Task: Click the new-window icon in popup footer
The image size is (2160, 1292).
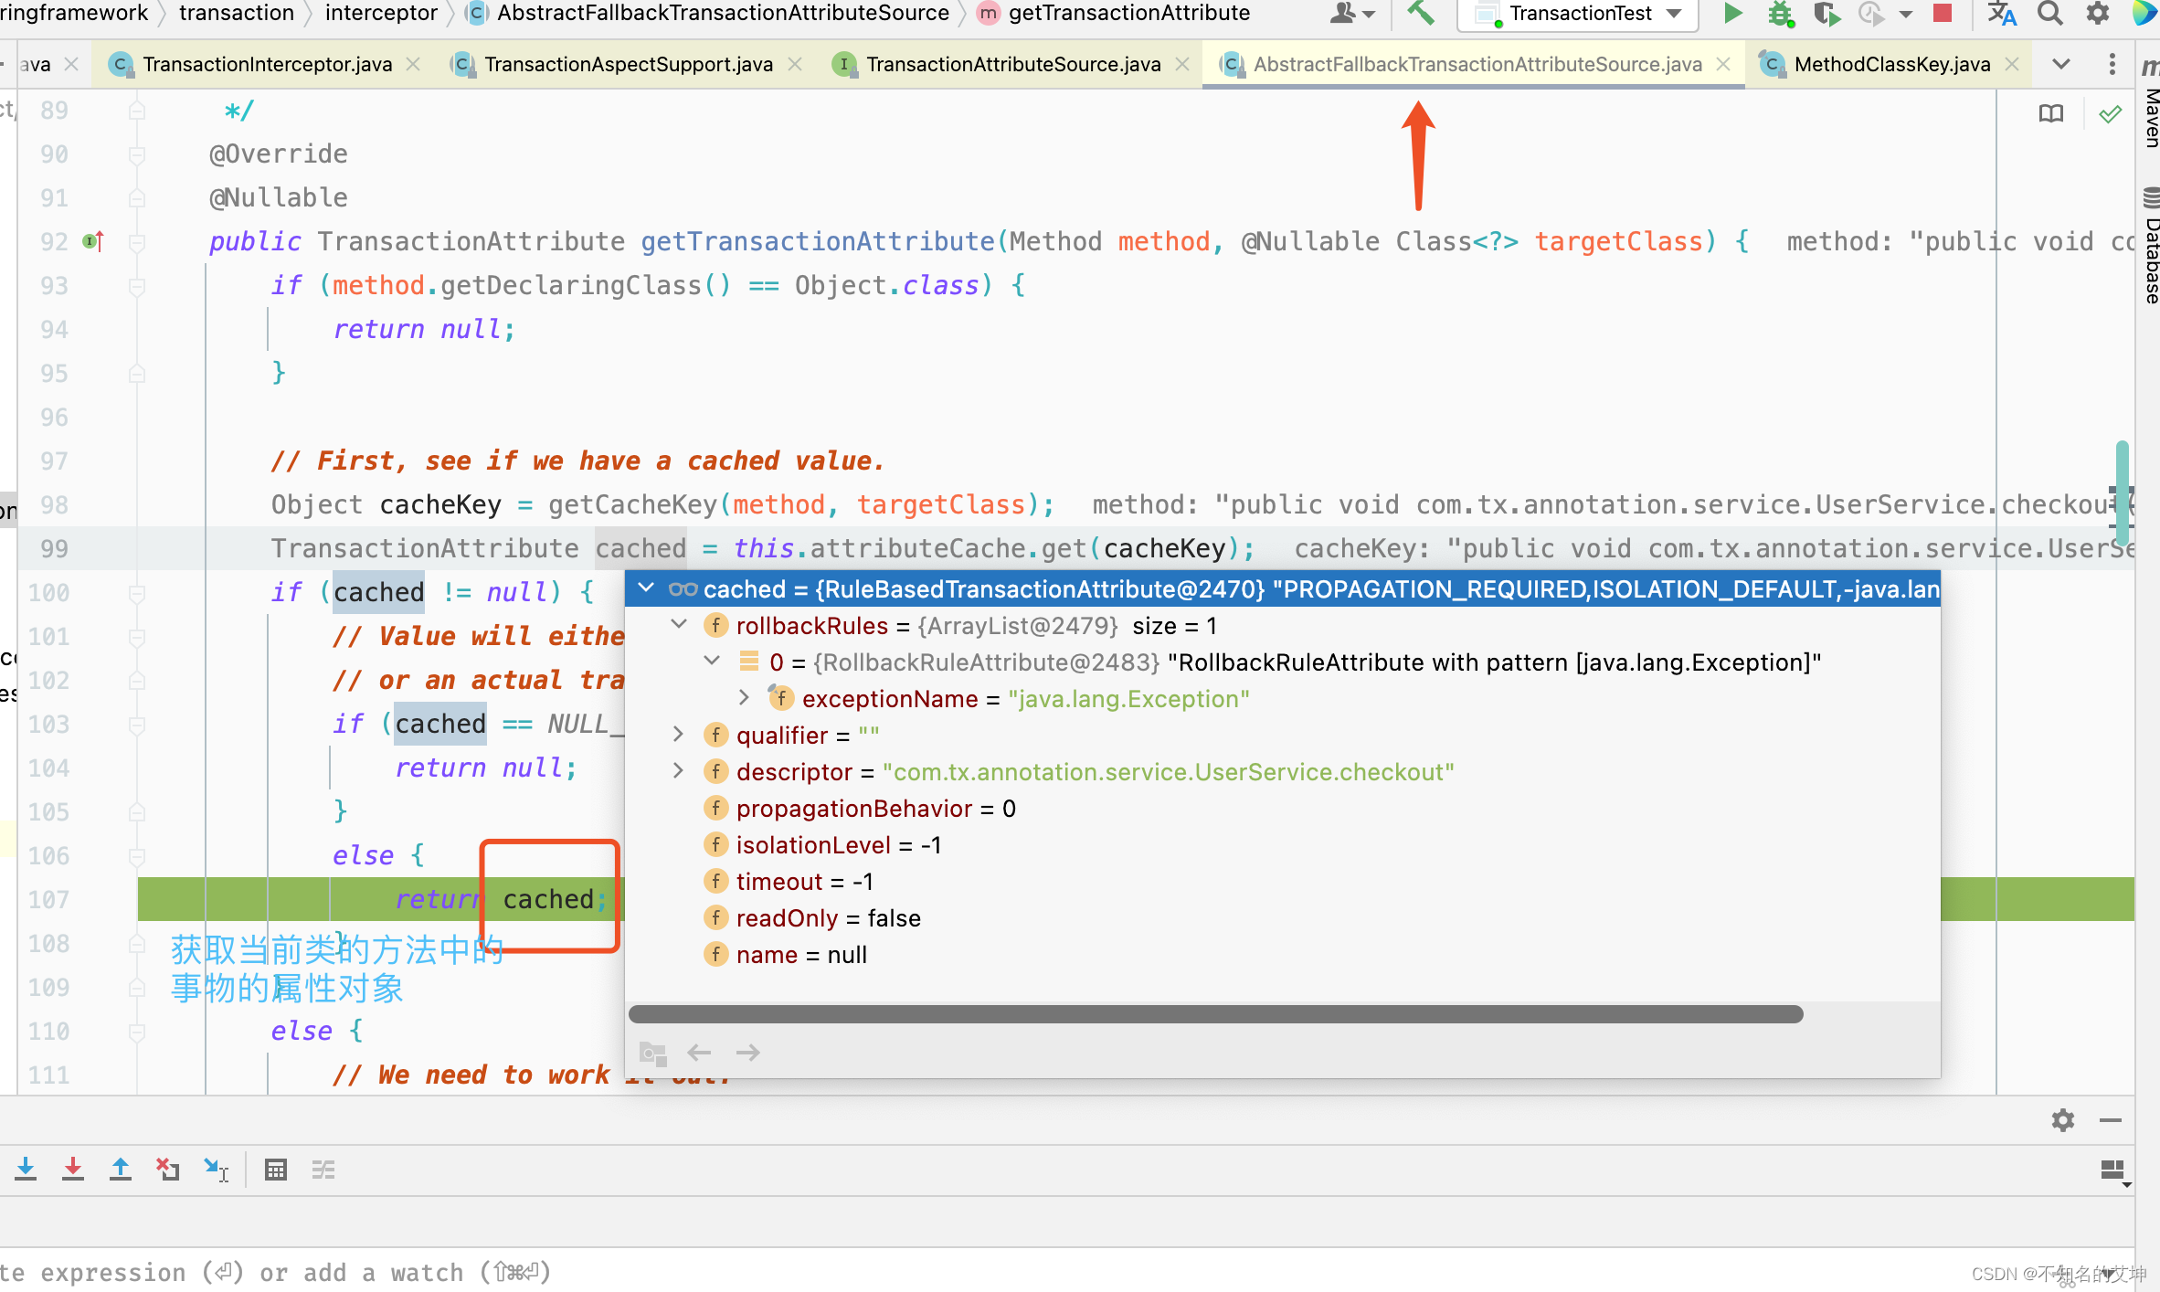Action: (x=652, y=1053)
